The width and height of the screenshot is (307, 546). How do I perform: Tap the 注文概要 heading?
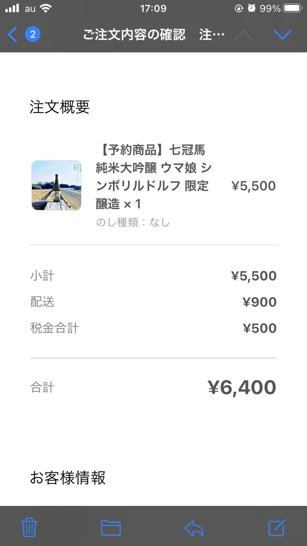tap(60, 107)
